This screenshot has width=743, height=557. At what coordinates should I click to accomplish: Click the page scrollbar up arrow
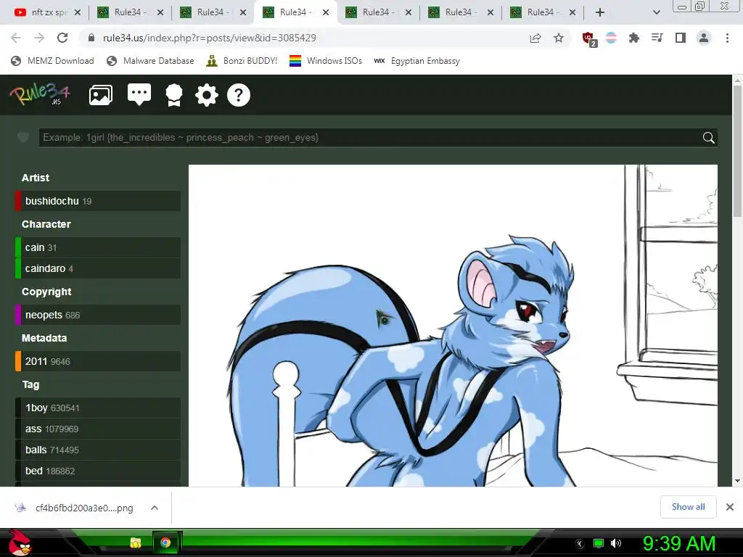pyautogui.click(x=738, y=81)
